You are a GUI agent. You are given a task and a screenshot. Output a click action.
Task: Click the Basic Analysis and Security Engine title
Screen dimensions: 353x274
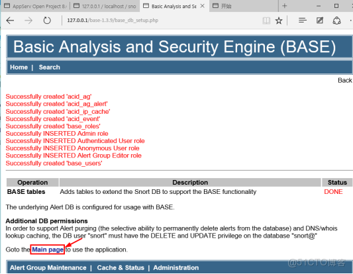coord(174,47)
